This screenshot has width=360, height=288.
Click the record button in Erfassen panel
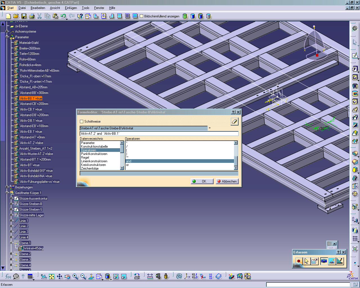click(x=299, y=261)
